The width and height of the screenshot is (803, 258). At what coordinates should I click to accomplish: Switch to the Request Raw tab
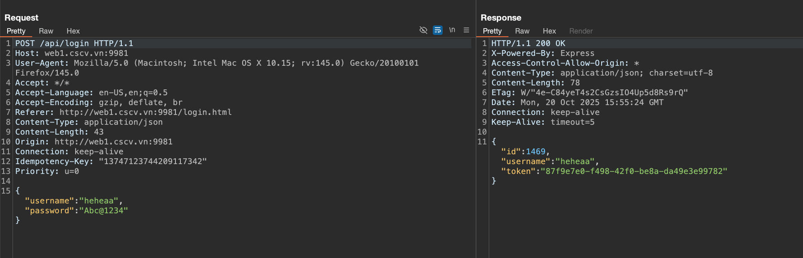click(46, 31)
